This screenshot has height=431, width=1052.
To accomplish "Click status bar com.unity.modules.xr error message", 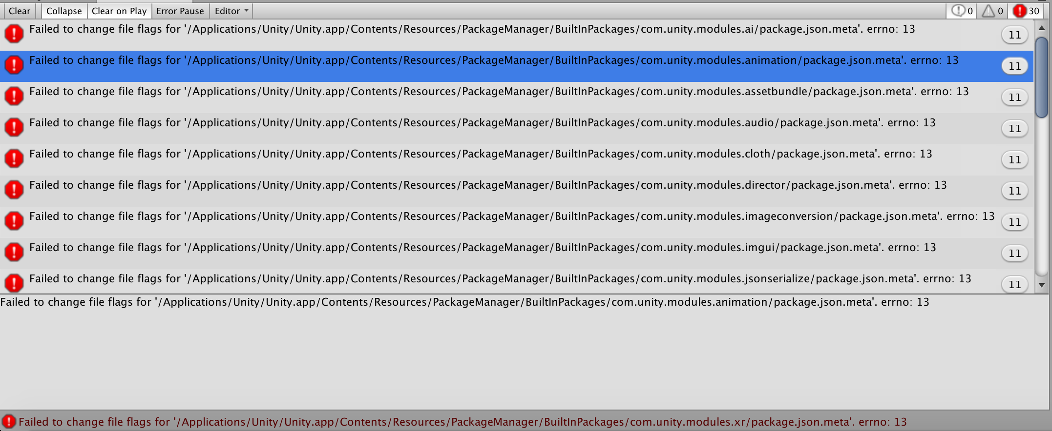I will (x=463, y=422).
